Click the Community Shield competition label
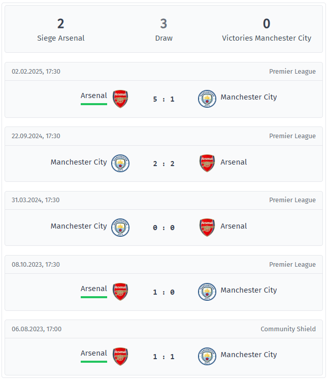328x380 pixels. tap(288, 329)
